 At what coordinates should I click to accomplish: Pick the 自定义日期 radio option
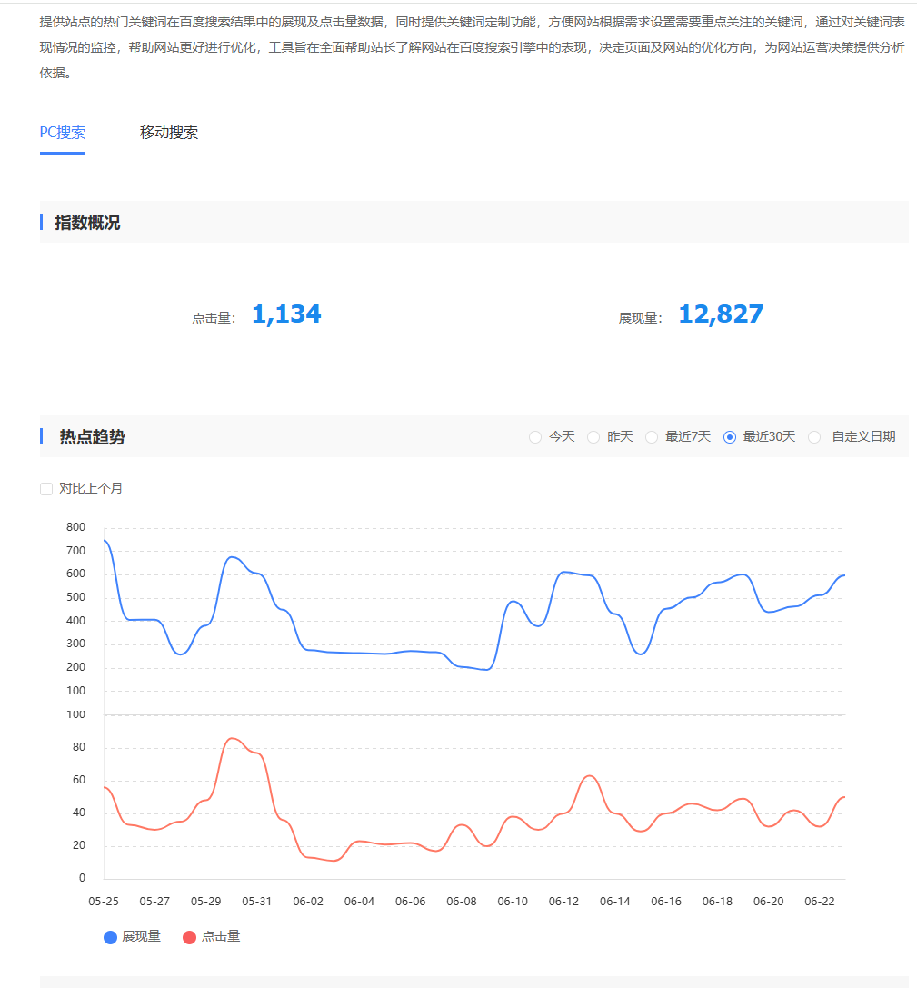[814, 437]
